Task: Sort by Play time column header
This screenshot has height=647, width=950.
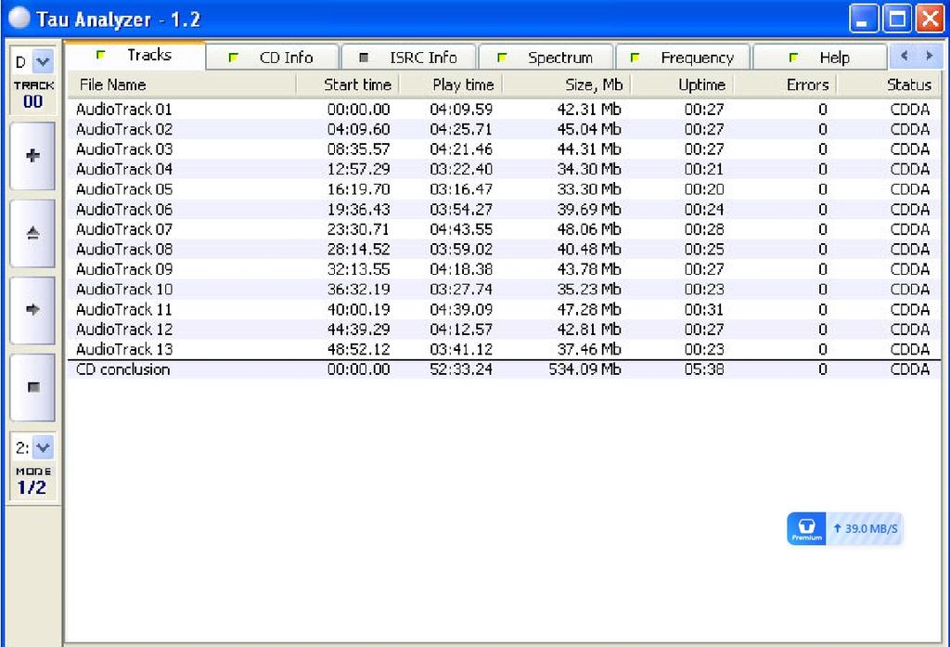Action: 451,84
